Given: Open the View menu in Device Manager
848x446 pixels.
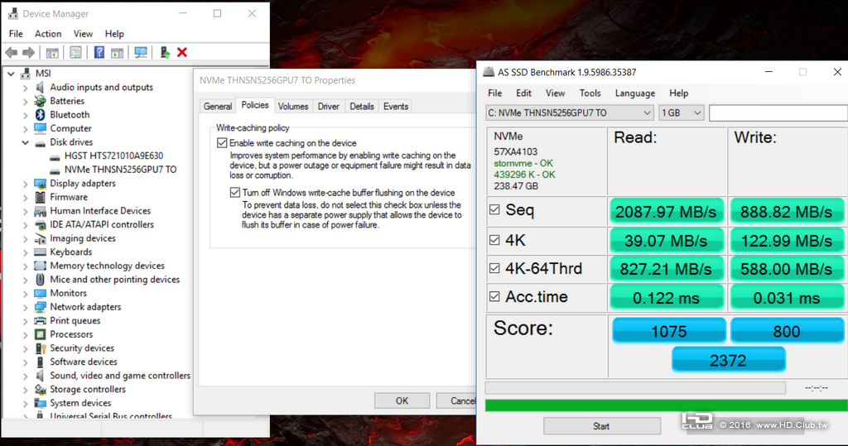Looking at the screenshot, I should [x=84, y=34].
